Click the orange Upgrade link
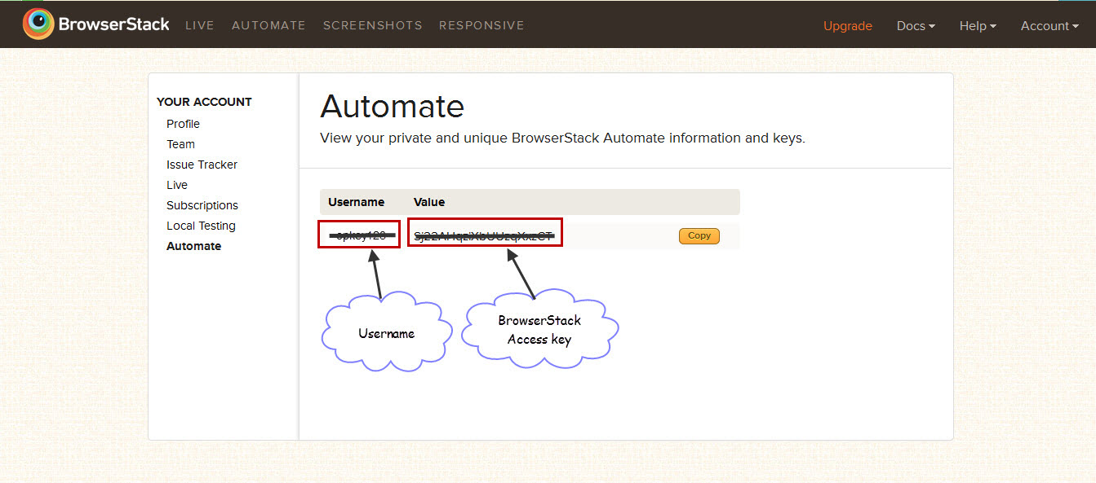Screen dimensions: 1096x483 [848, 26]
